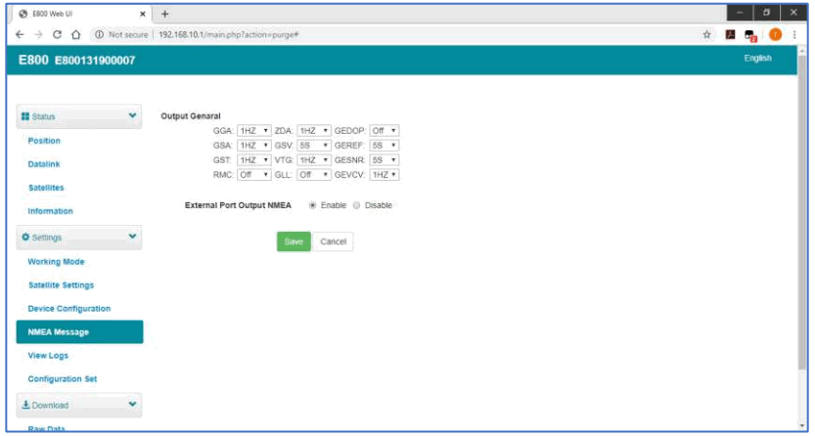This screenshot has width=815, height=436.
Task: Open Satellite Settings page
Action: [x=62, y=285]
